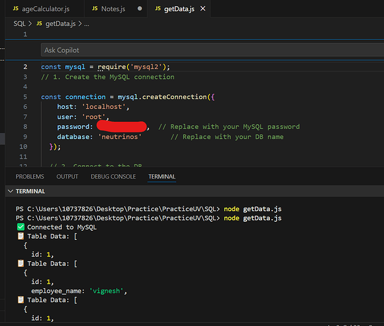Switch to DEBUG CONSOLE panel

pos(113,177)
